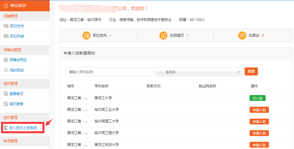Click 申请入驻 for 哈尔滨工业大学

259,110
